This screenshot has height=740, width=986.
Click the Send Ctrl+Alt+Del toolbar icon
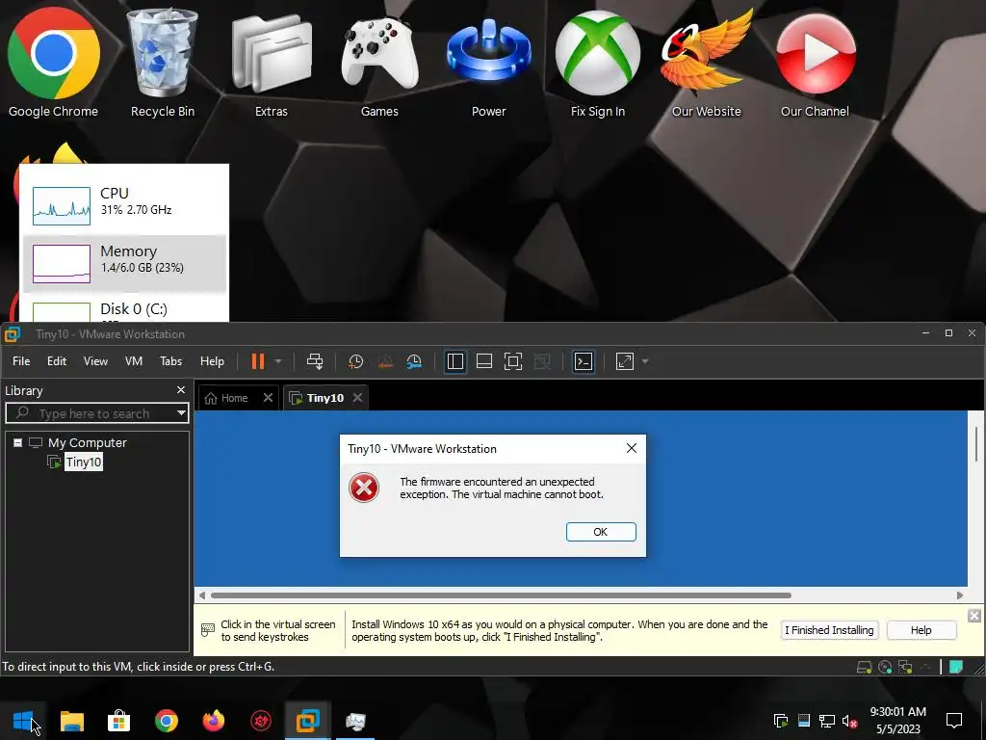pos(315,361)
